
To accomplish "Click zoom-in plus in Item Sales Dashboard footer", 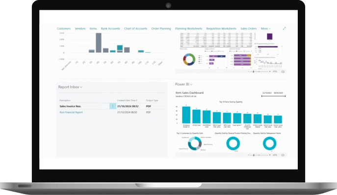I will click(270, 155).
